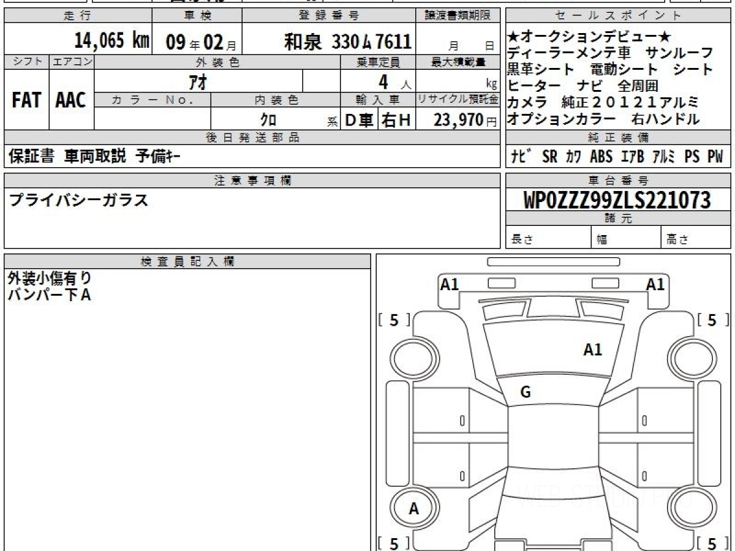
Task: Select the 車両取説 item
Action: coord(95,157)
